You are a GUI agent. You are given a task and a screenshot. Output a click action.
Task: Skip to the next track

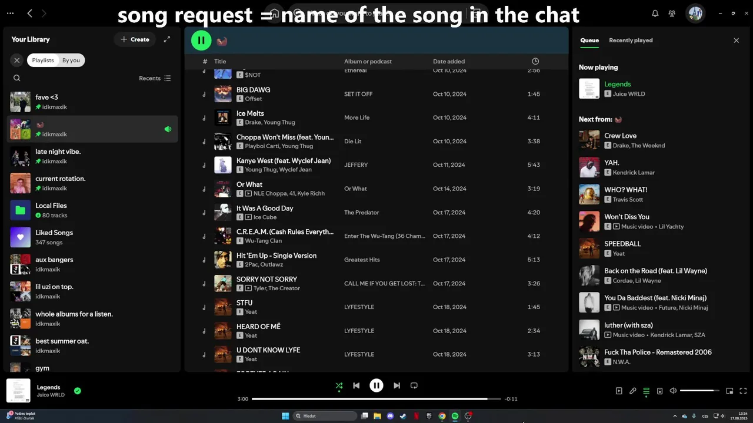click(397, 385)
